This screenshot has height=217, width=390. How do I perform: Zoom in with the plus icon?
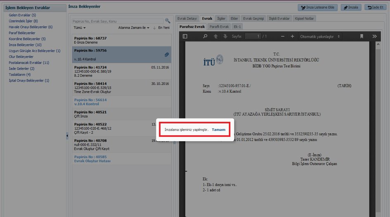coord(292,36)
